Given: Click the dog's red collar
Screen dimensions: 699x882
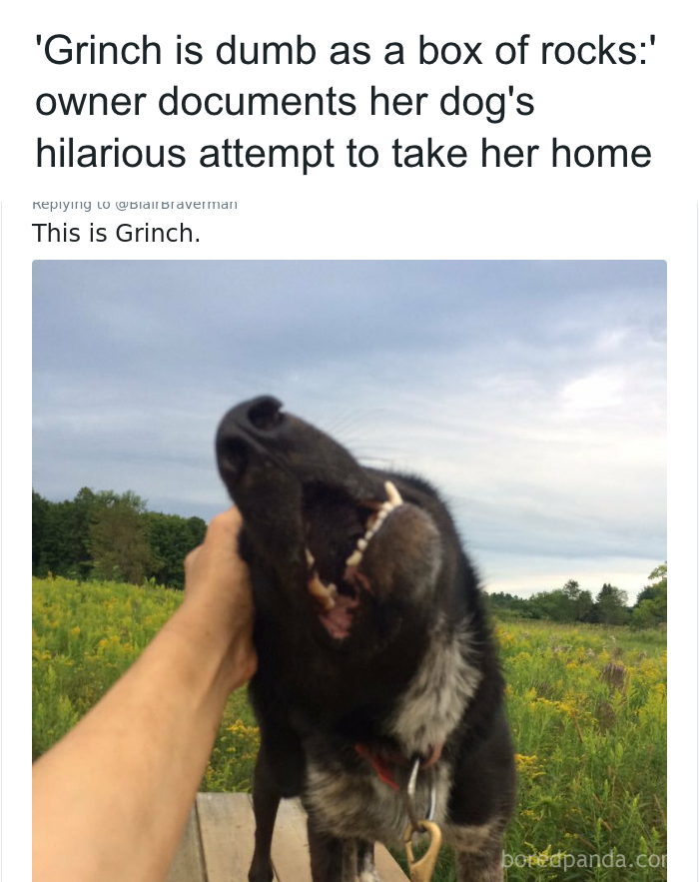Looking at the screenshot, I should (379, 765).
